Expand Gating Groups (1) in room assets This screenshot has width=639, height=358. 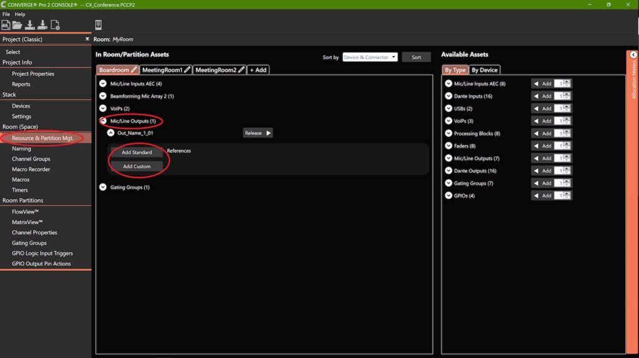click(x=103, y=187)
